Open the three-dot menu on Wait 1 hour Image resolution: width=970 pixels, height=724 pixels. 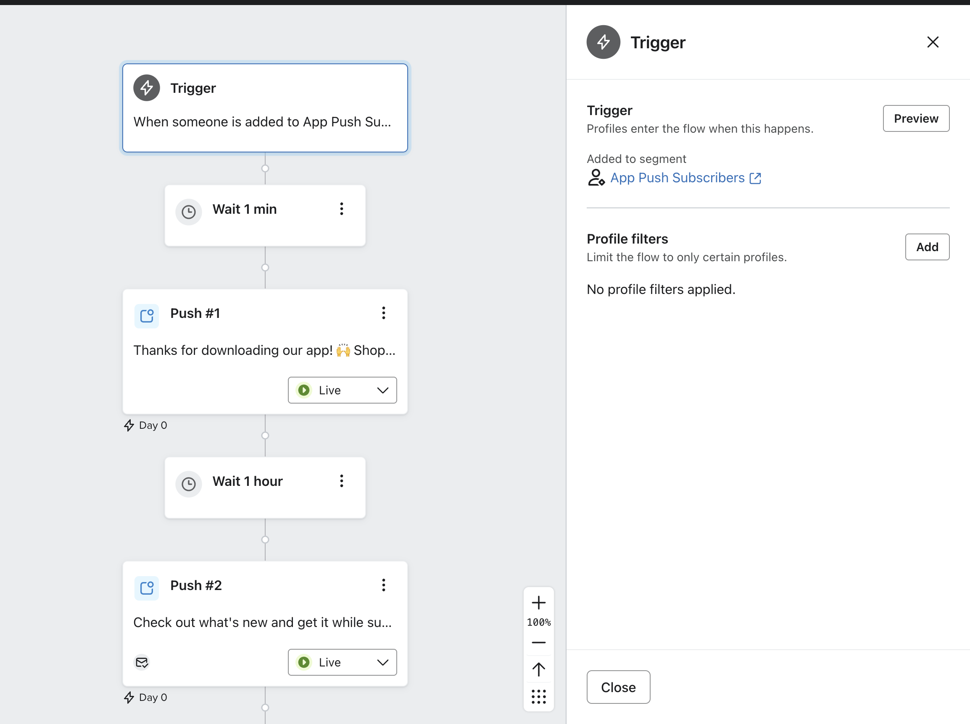(x=341, y=481)
